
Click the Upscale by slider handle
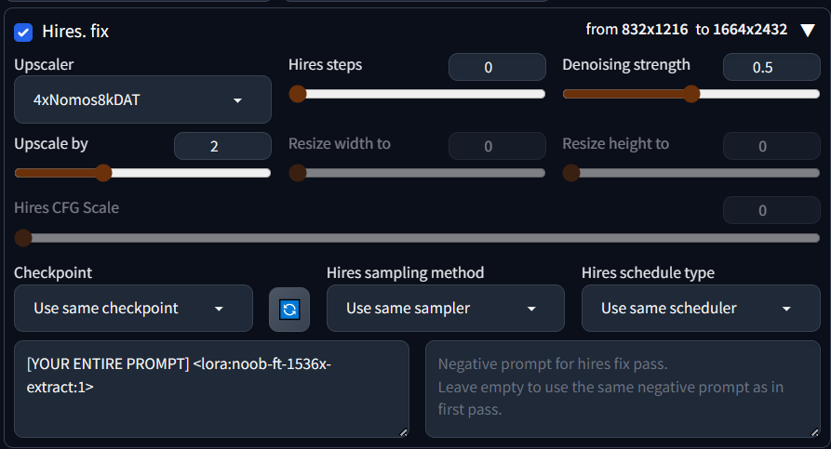click(103, 173)
